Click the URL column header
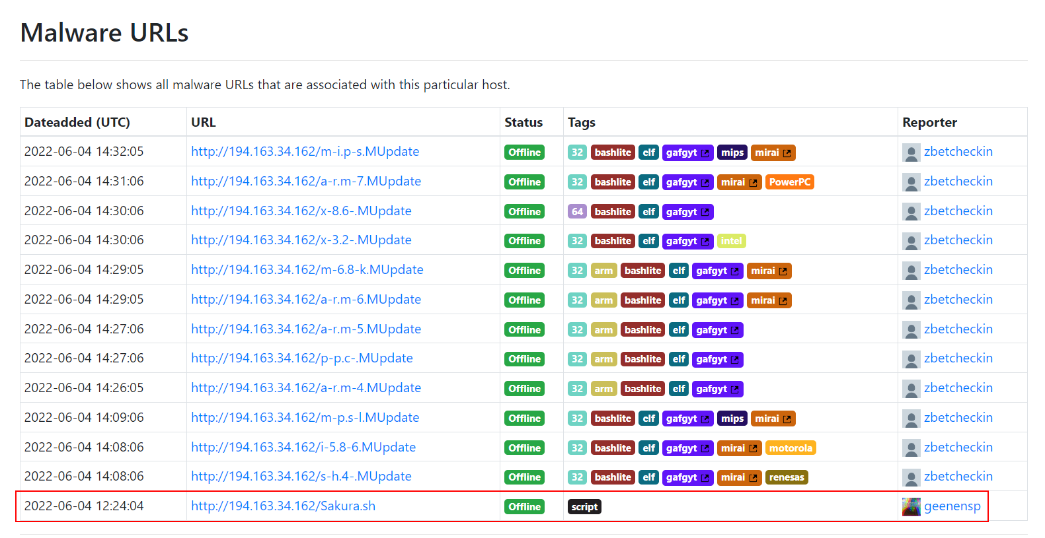 [x=204, y=122]
